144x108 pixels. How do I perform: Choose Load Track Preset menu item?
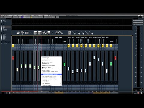point(51,81)
